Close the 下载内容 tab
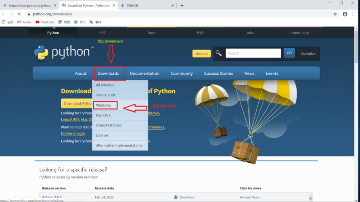This screenshot has width=360, height=202. pos(172,5)
